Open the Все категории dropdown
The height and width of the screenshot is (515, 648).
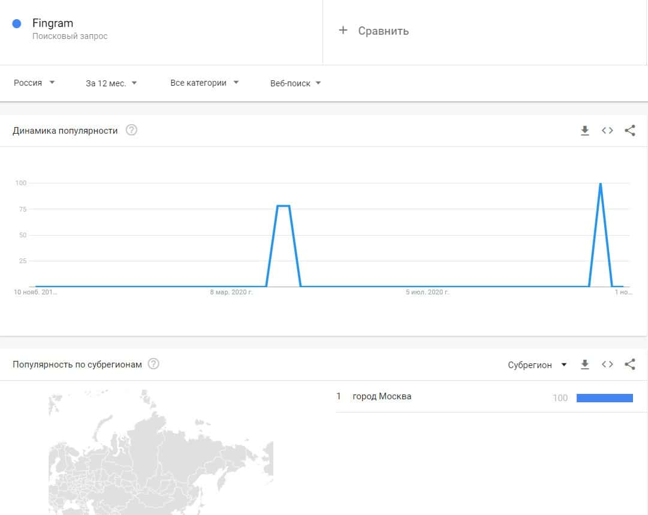[x=204, y=83]
